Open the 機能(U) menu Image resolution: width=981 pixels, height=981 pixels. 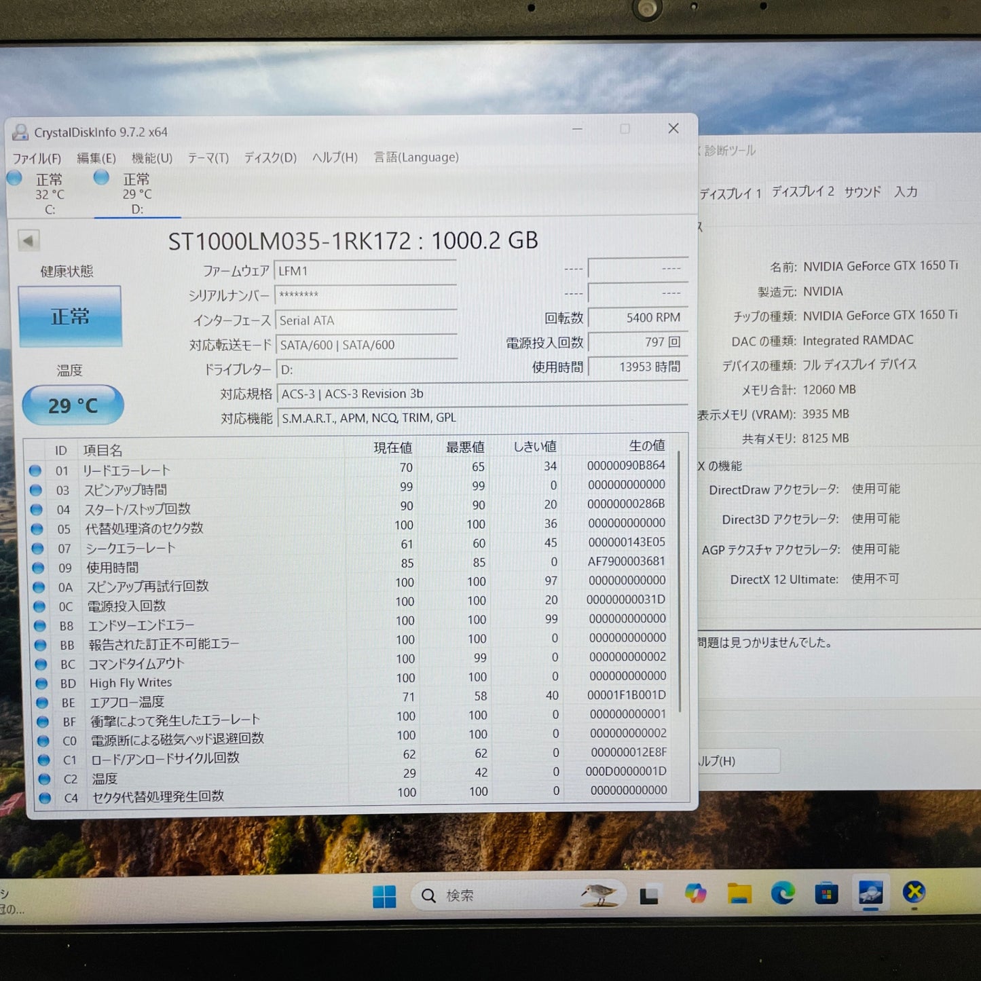pos(151,157)
